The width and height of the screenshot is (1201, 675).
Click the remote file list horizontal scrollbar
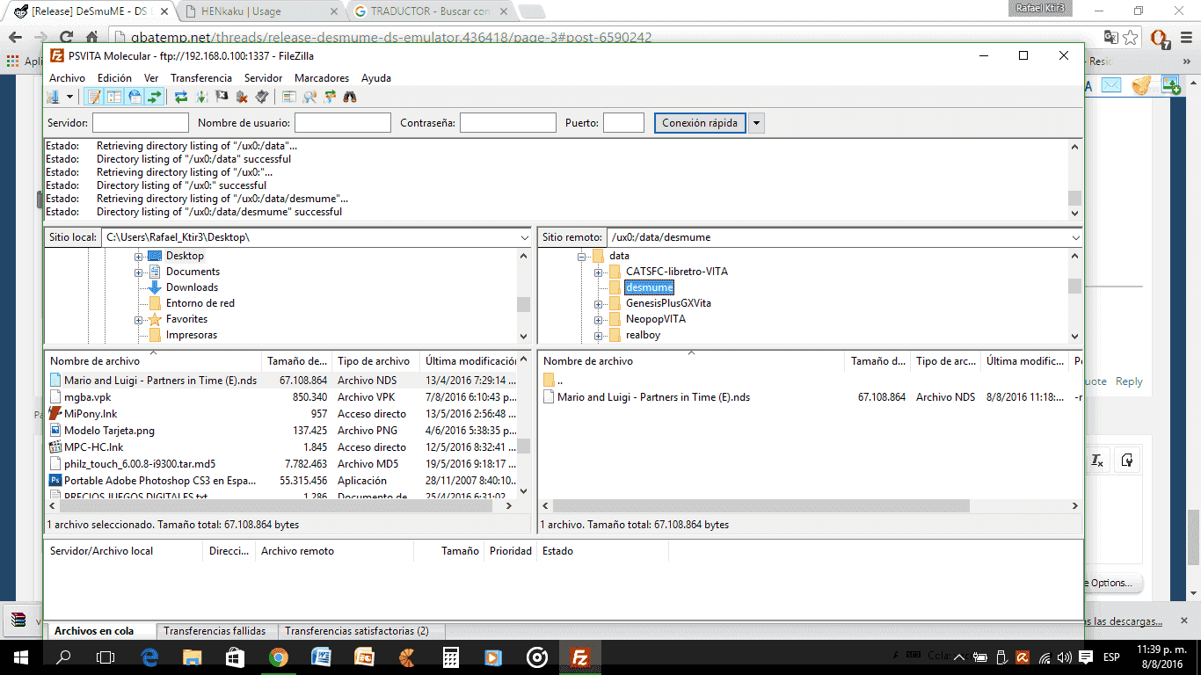761,506
